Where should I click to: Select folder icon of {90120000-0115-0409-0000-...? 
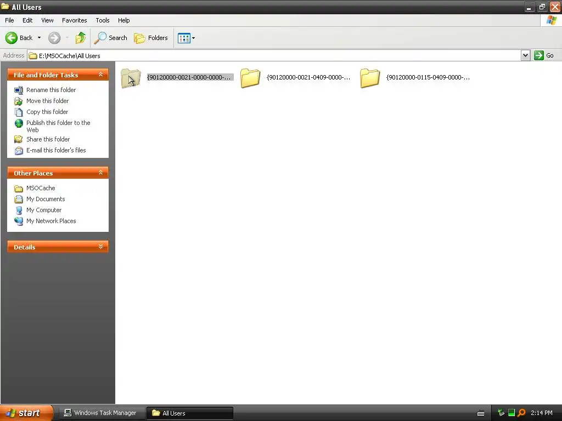(370, 78)
